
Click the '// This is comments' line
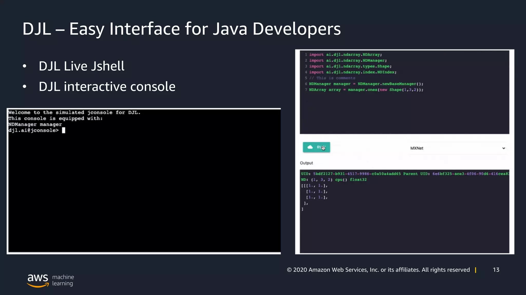click(332, 78)
